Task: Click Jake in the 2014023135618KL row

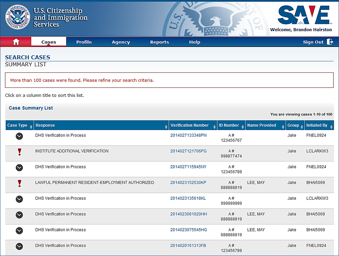Action: [x=292, y=198]
